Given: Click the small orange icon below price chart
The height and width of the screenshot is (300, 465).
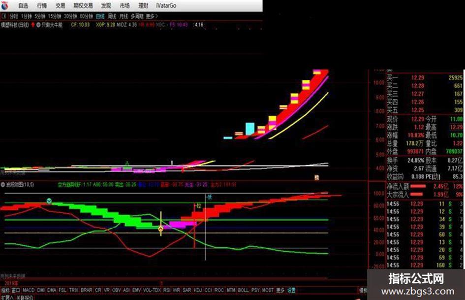Looking at the screenshot, I should (316, 178).
